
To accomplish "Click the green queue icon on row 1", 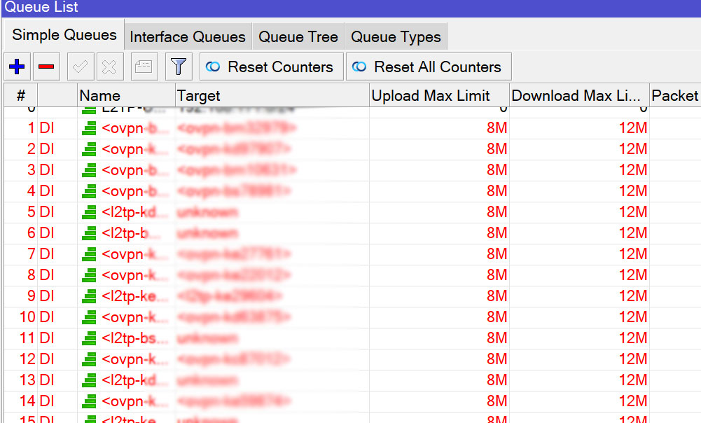I will 89,127.
